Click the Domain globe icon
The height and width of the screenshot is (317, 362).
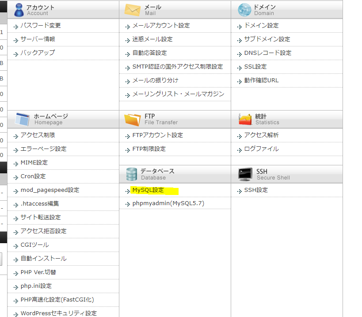[x=244, y=10]
